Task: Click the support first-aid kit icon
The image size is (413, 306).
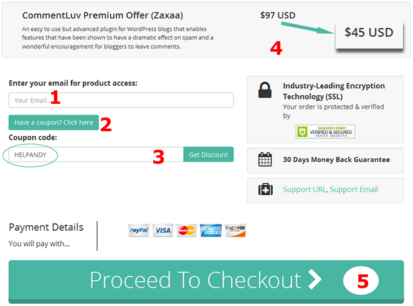Action: point(265,189)
